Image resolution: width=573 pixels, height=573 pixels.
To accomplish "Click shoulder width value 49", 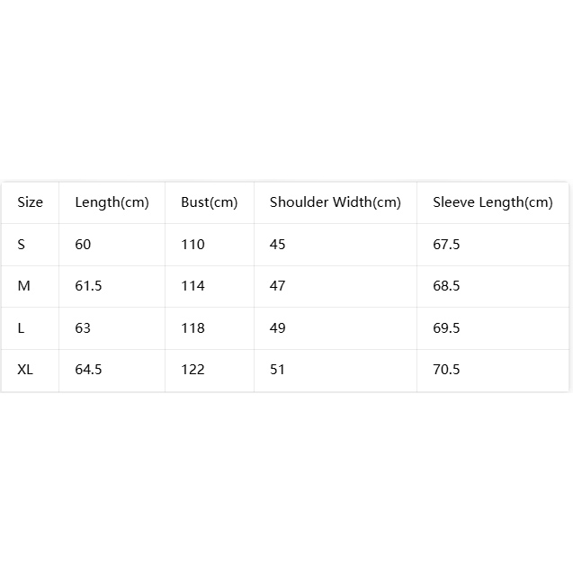I will 277,327.
